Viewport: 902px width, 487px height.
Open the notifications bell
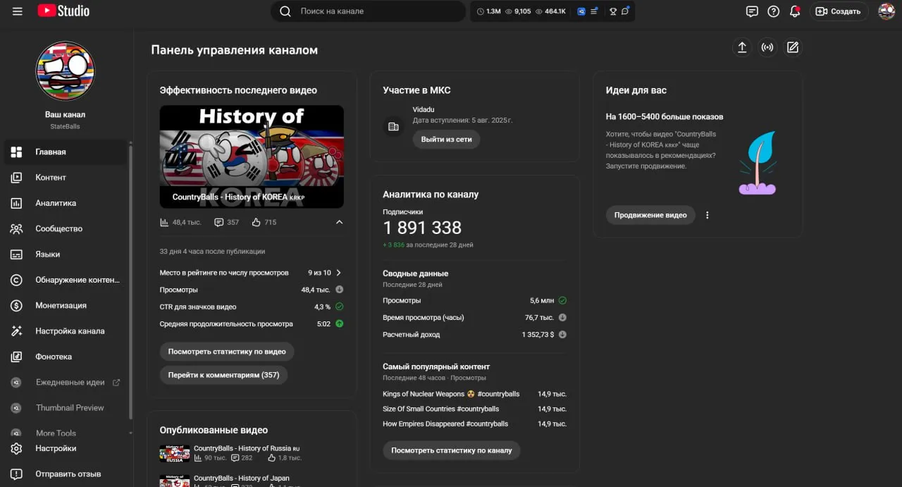pos(795,11)
